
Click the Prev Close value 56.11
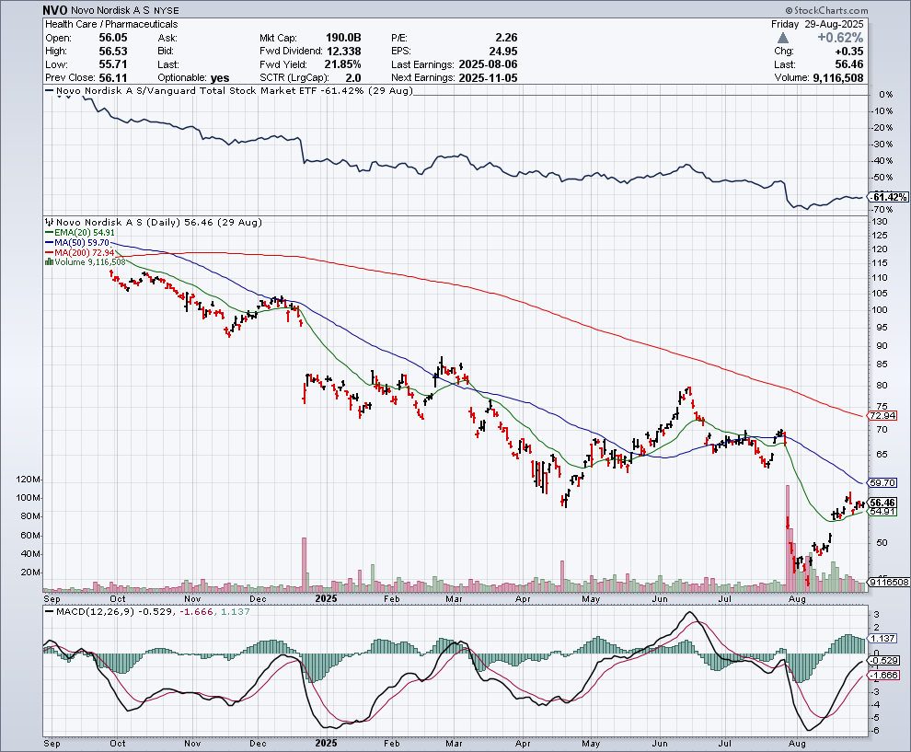click(x=112, y=78)
